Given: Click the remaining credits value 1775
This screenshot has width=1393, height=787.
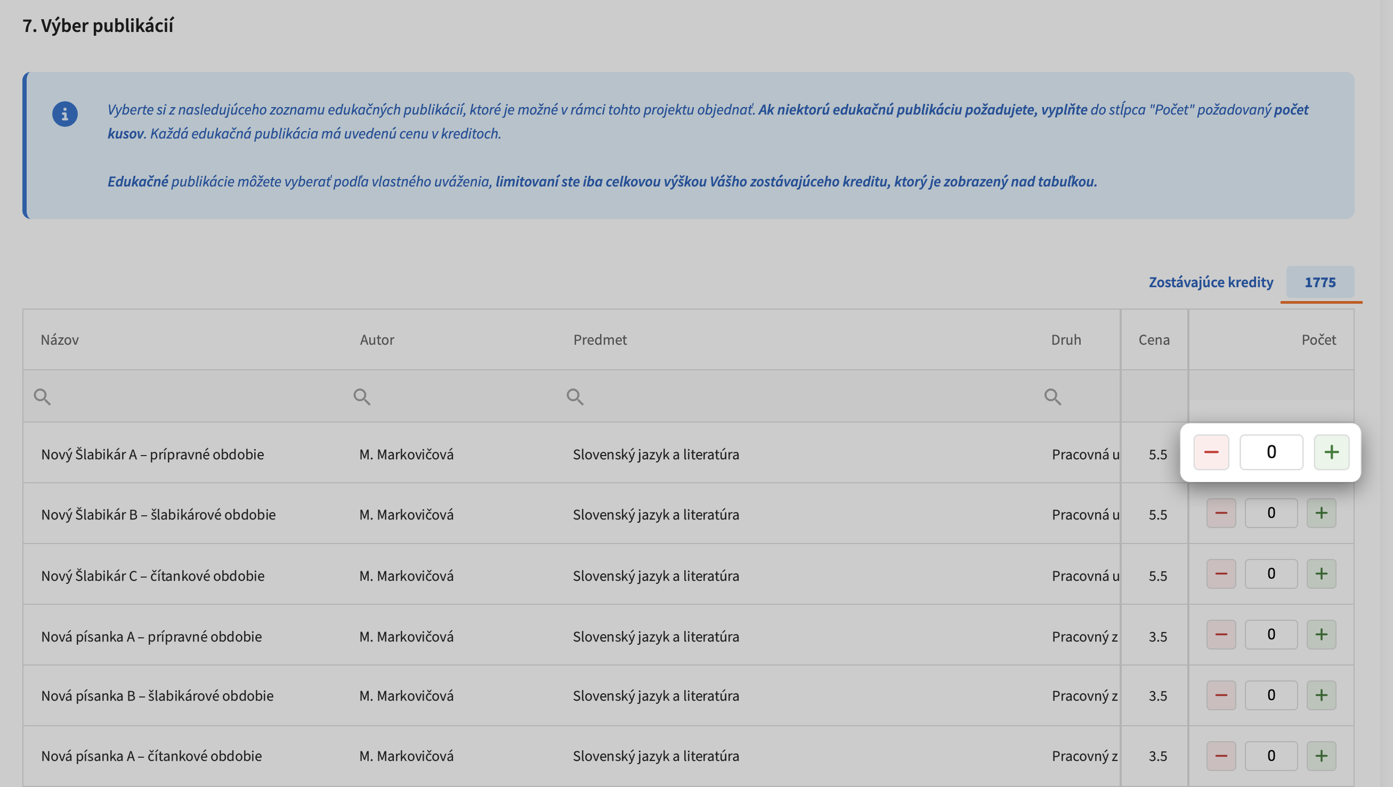Looking at the screenshot, I should [x=1320, y=282].
